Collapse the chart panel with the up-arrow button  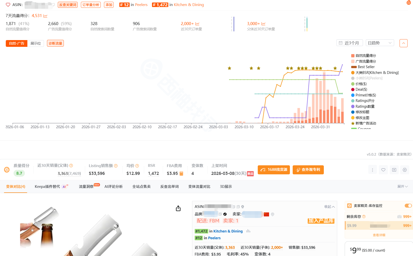click(x=403, y=43)
